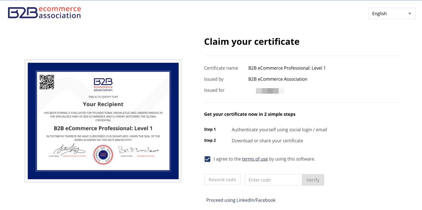Image resolution: width=422 pixels, height=210 pixels.
Task: Click the 'Step 2' label
Action: point(210,140)
